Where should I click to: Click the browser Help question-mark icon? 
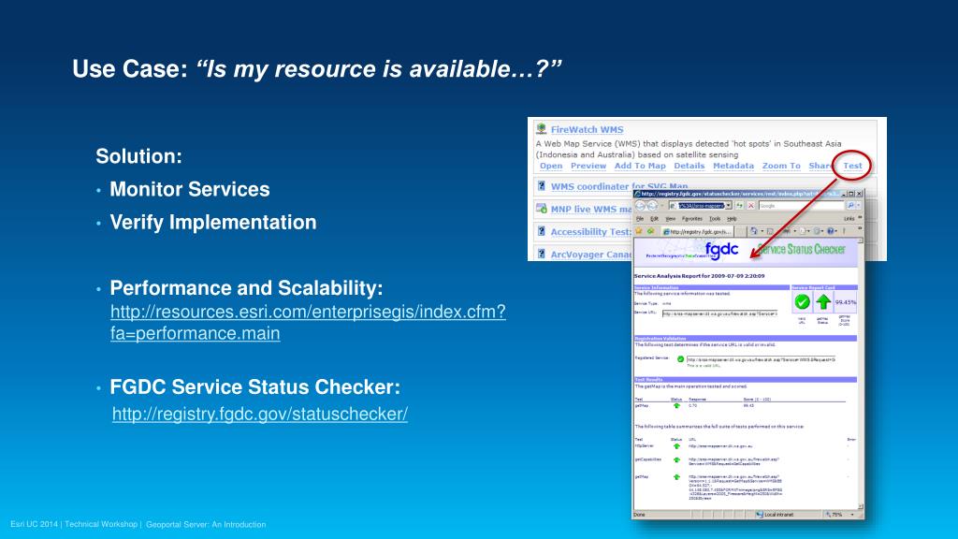(x=831, y=231)
